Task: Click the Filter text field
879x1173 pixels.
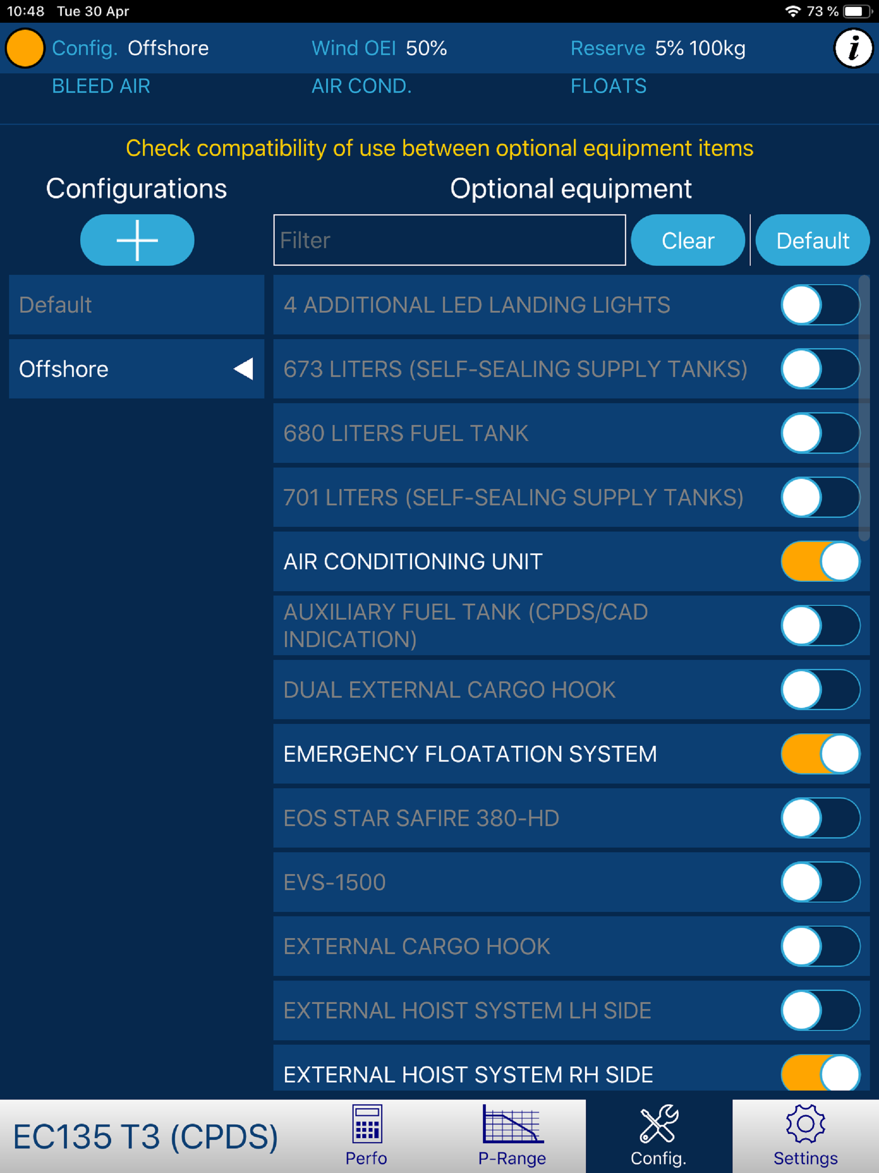Action: point(449,240)
